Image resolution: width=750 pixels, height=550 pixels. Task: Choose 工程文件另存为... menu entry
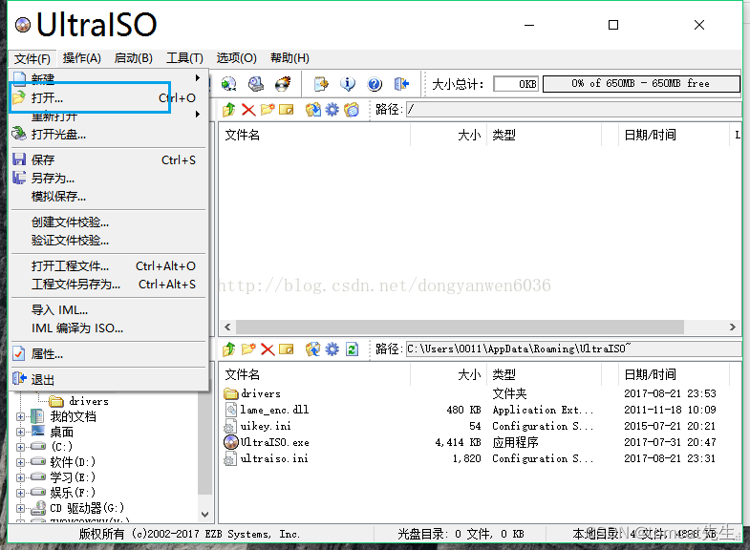pyautogui.click(x=109, y=285)
